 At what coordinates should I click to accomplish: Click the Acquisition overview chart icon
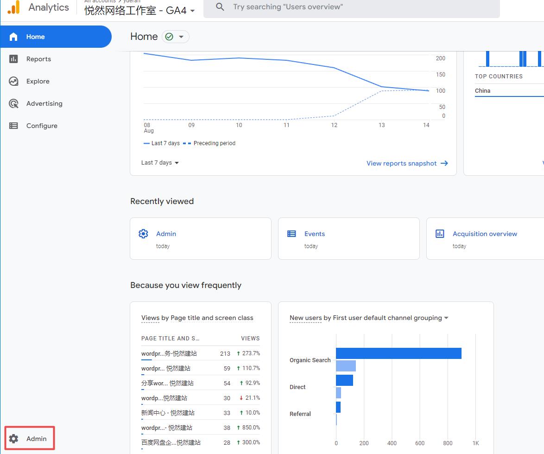440,234
